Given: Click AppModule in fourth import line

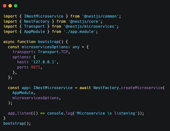Looking at the screenshot, I should tap(34, 32).
